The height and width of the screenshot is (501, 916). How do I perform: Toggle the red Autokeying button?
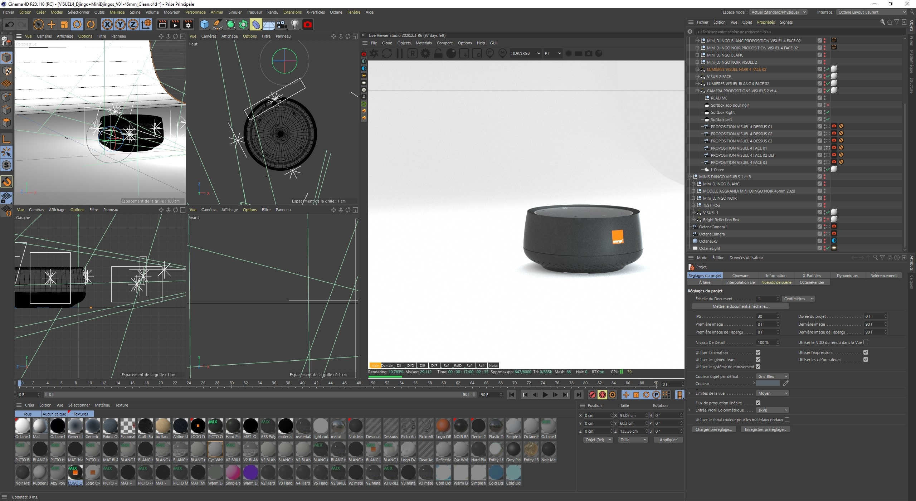[602, 394]
